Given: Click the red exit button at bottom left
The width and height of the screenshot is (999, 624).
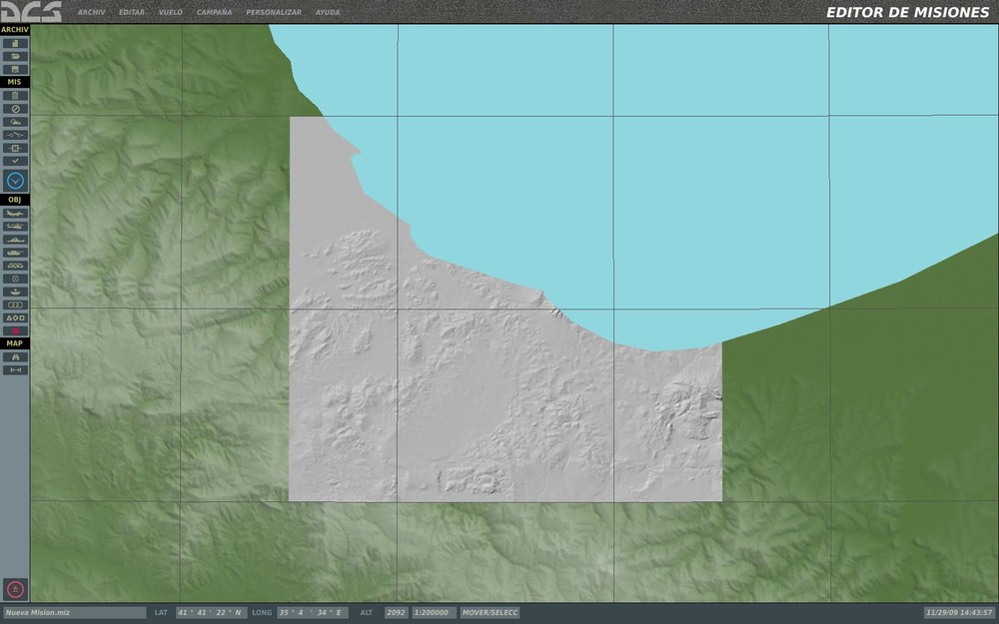Looking at the screenshot, I should (x=15, y=589).
